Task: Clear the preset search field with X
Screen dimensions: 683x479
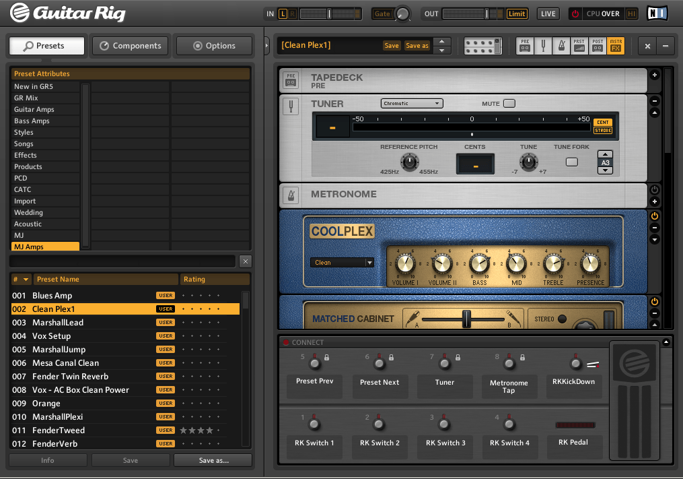Action: (245, 261)
